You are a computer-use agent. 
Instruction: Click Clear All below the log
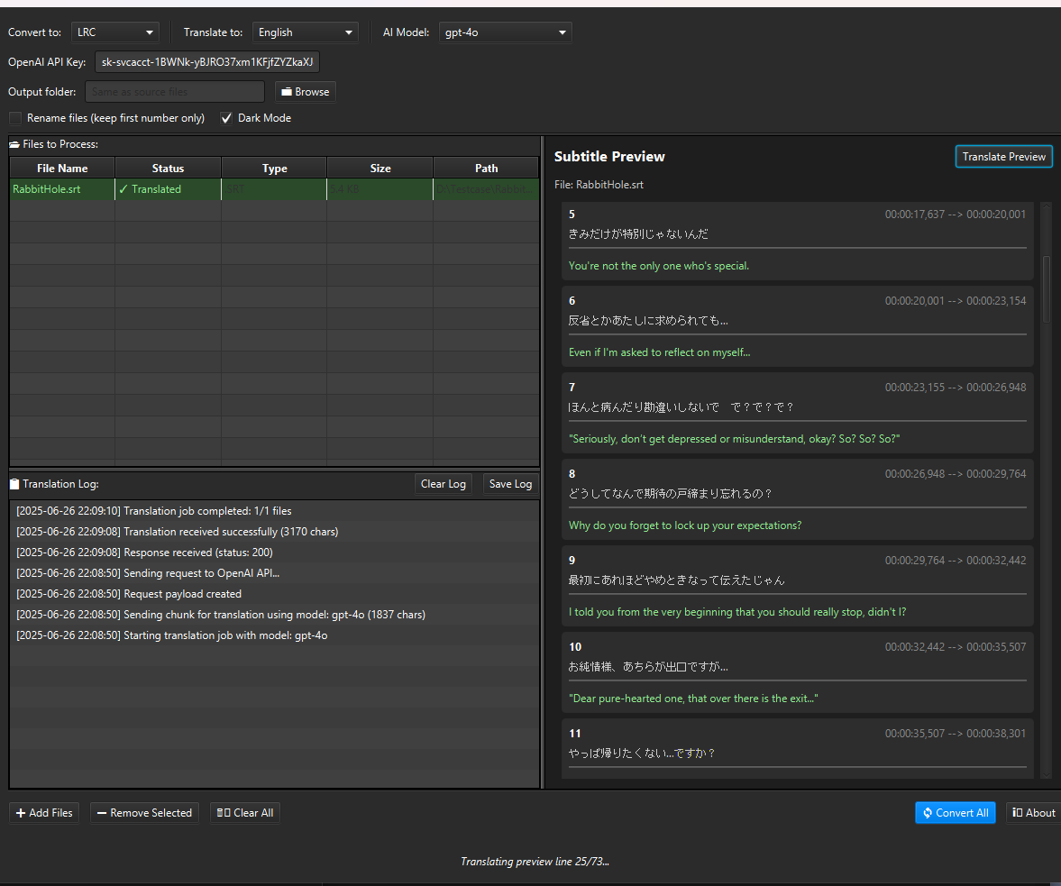245,813
